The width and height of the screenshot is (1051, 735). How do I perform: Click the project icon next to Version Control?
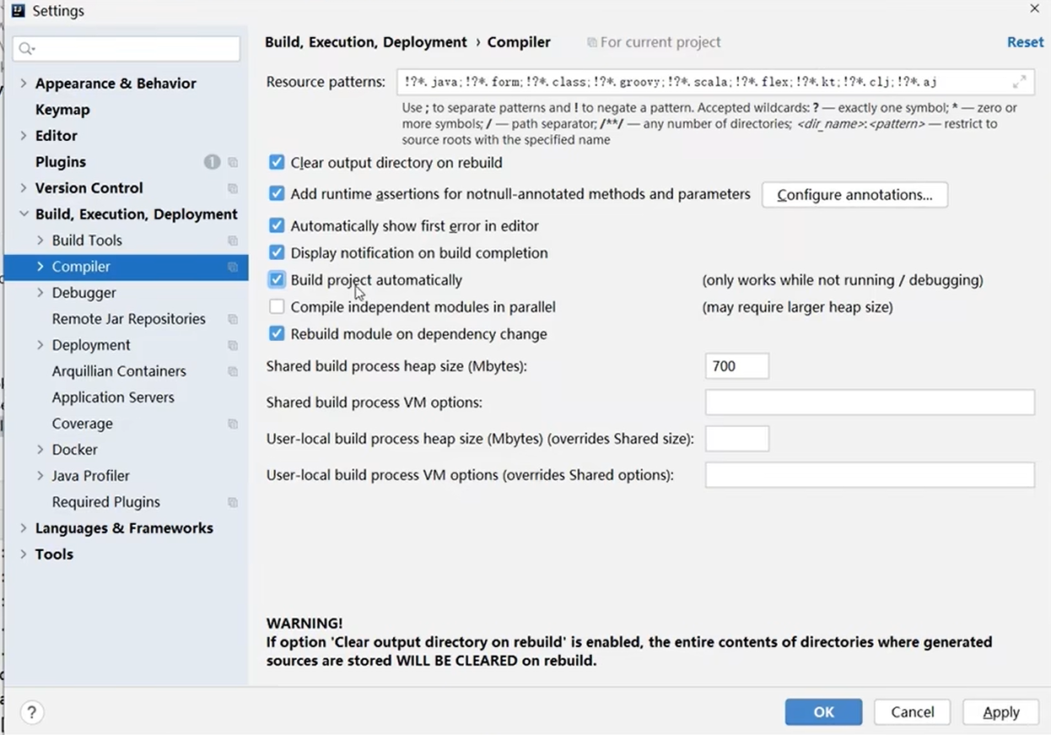pyautogui.click(x=233, y=188)
